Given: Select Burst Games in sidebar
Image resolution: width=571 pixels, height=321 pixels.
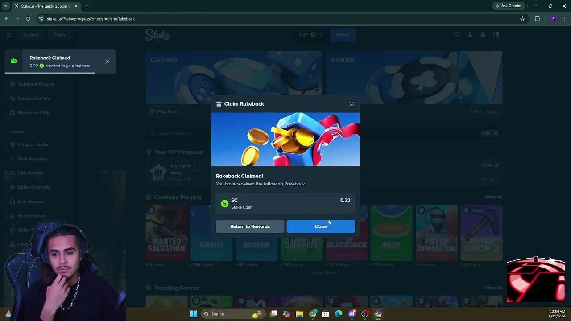Looking at the screenshot, I should coord(31,216).
